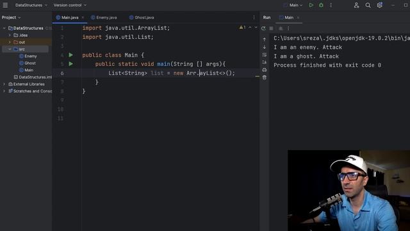Open the Version control dropdown
This screenshot has height=231, width=410.
coord(70,5)
